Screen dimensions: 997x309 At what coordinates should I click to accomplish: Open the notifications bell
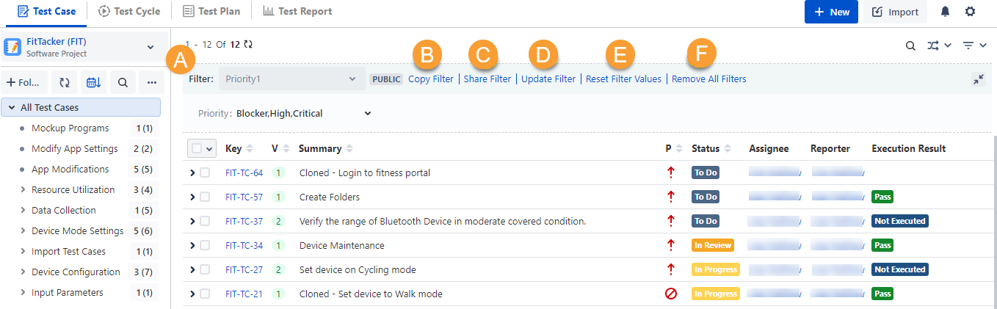(x=946, y=12)
